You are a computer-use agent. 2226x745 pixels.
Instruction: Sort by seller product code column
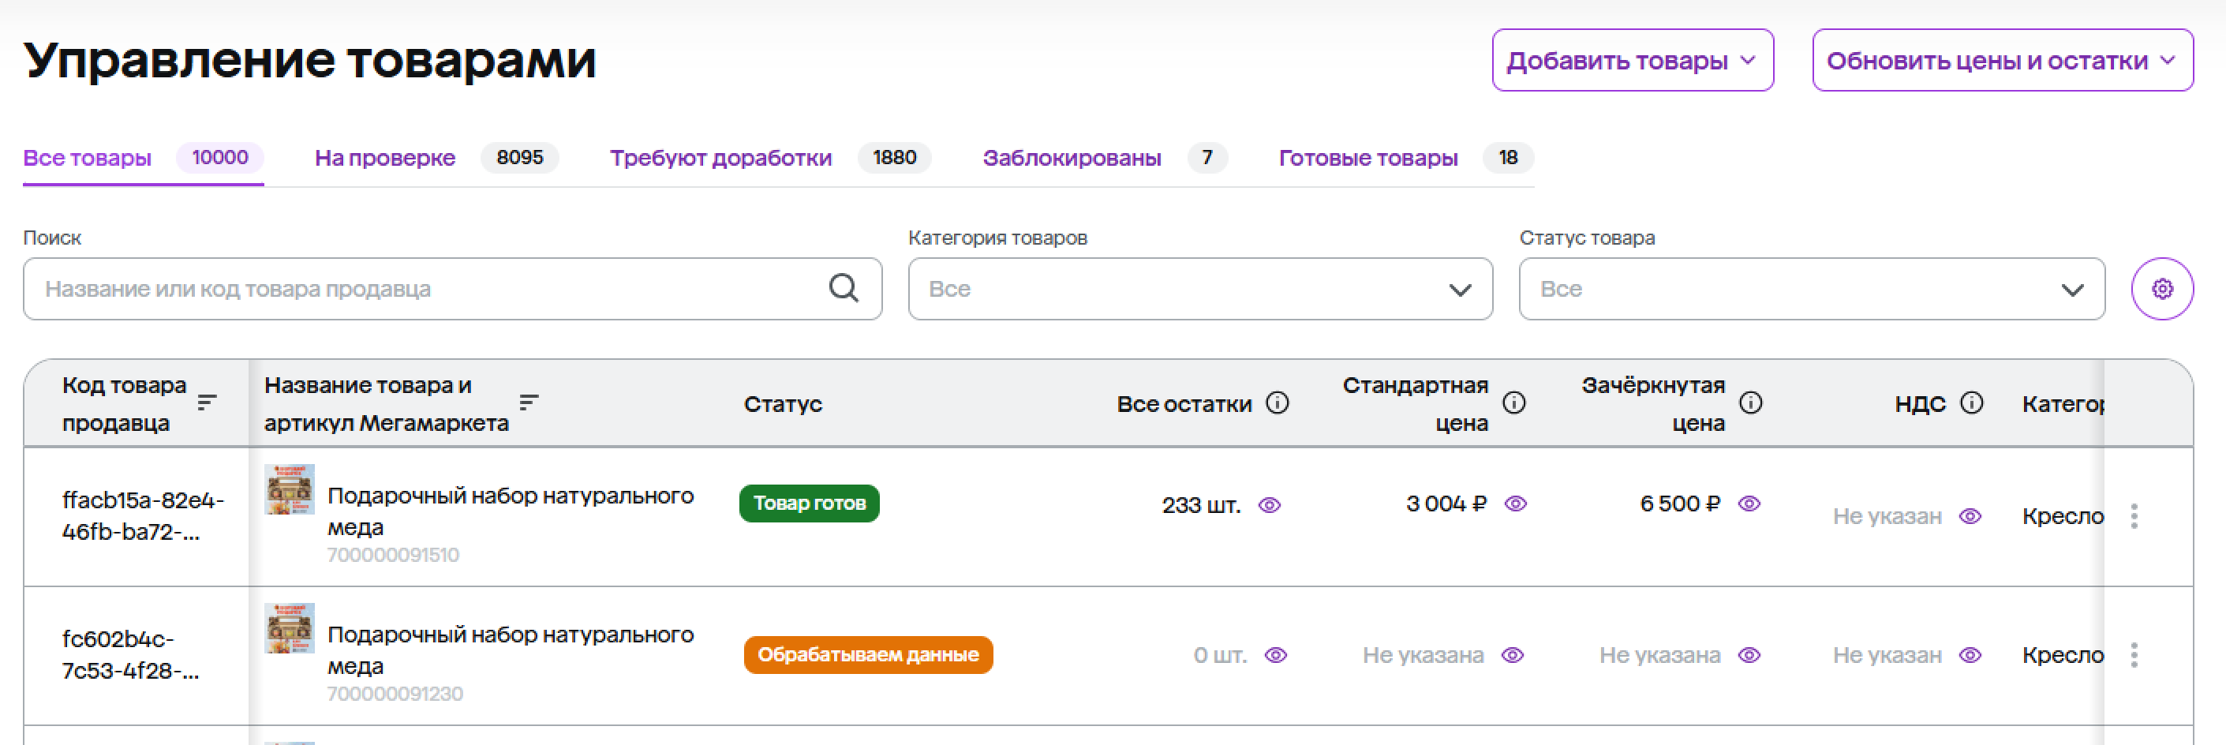click(207, 402)
